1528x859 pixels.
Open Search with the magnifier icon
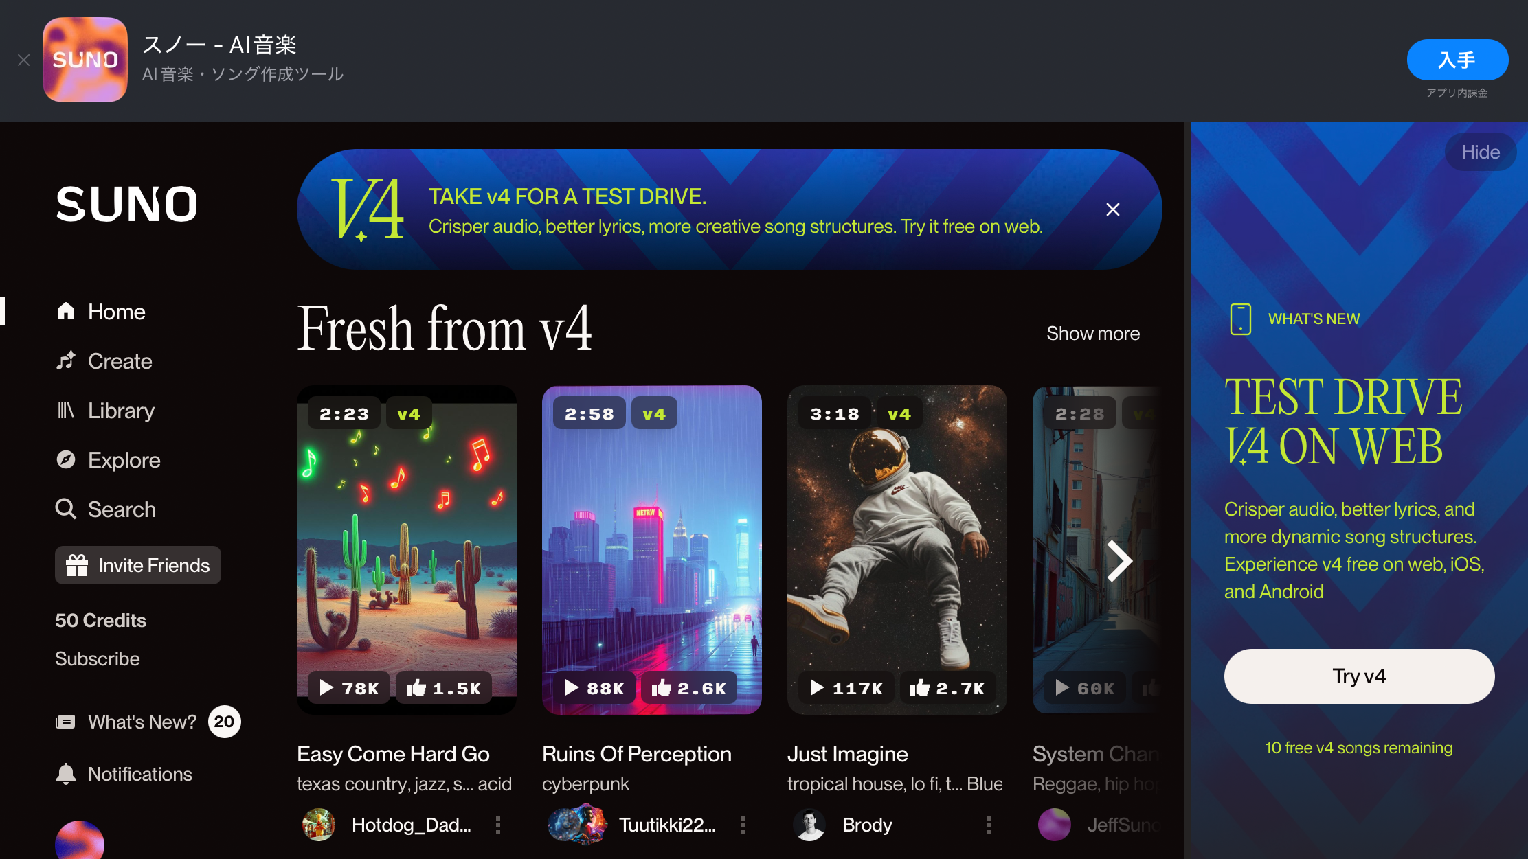[66, 509]
